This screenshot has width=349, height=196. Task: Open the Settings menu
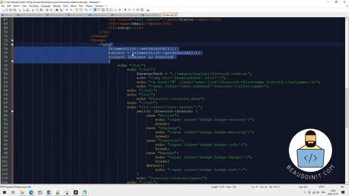coord(57,6)
